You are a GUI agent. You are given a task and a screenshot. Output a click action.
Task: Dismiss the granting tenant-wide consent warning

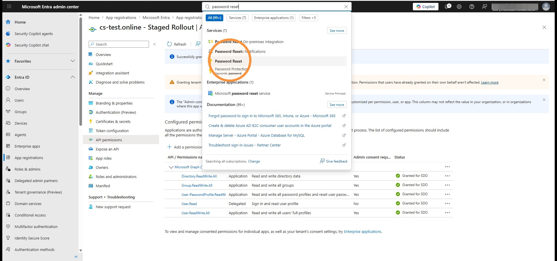pyautogui.click(x=544, y=80)
